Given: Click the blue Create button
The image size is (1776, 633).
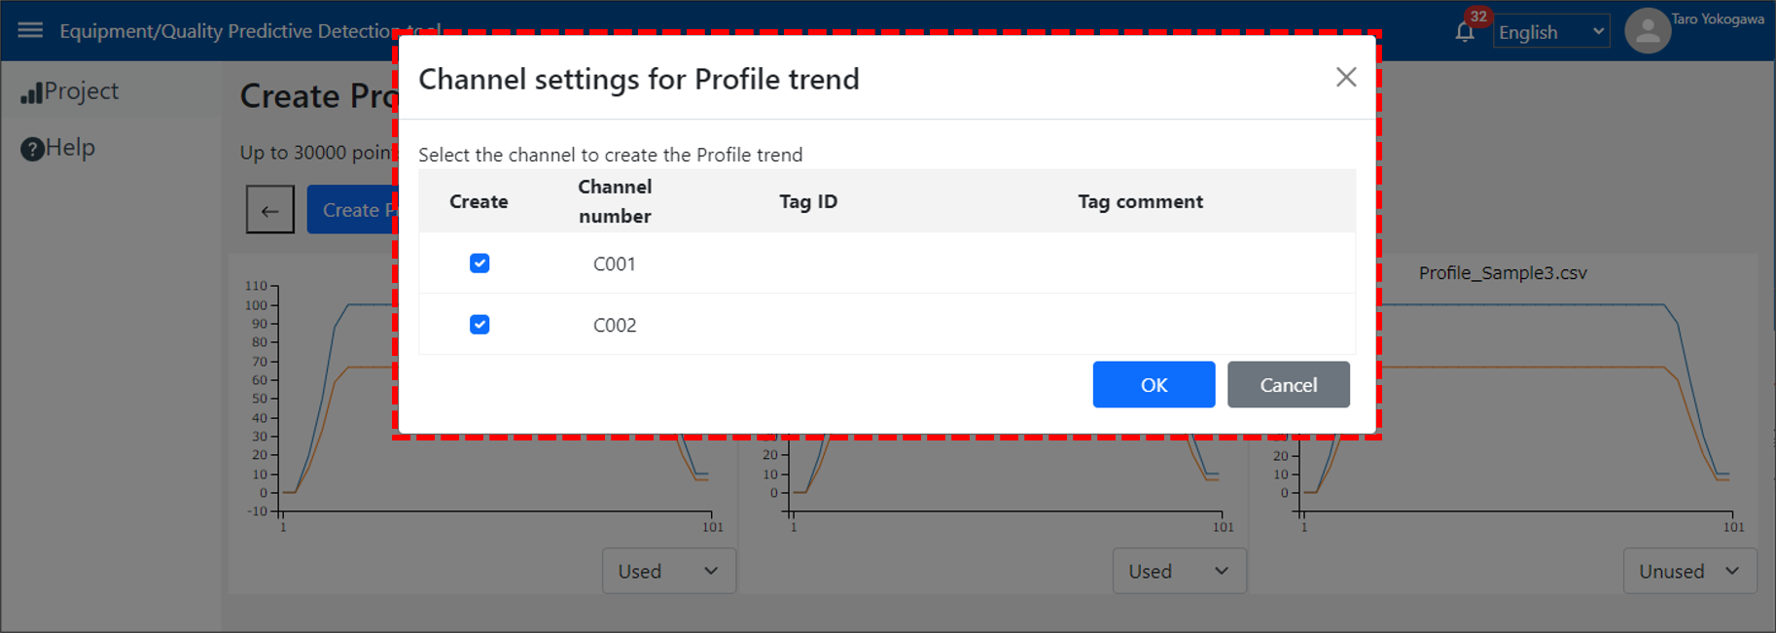Looking at the screenshot, I should tap(352, 209).
